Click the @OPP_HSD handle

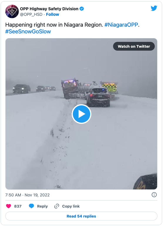31,14
